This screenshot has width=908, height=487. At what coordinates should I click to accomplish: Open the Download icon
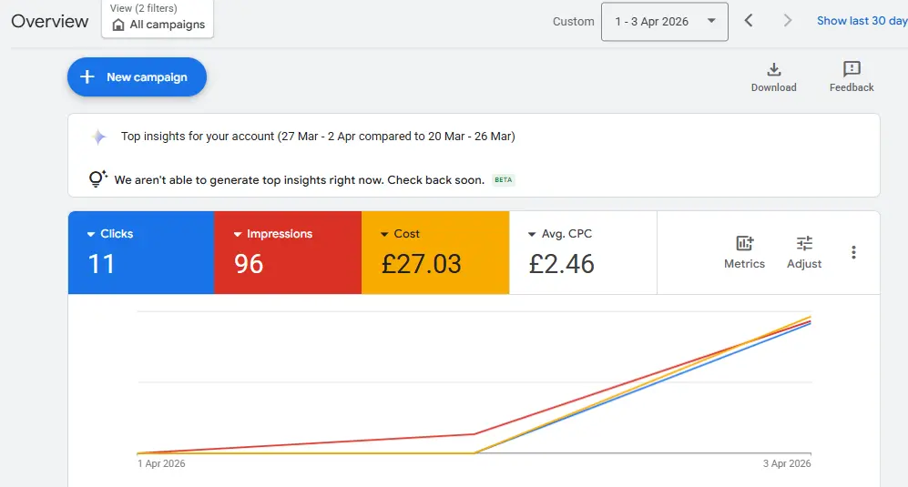point(773,69)
